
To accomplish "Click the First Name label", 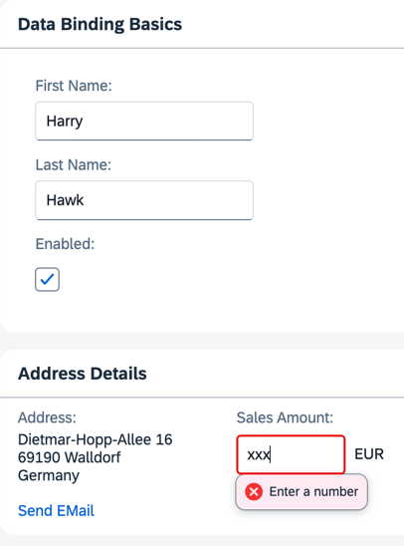I will (x=74, y=86).
